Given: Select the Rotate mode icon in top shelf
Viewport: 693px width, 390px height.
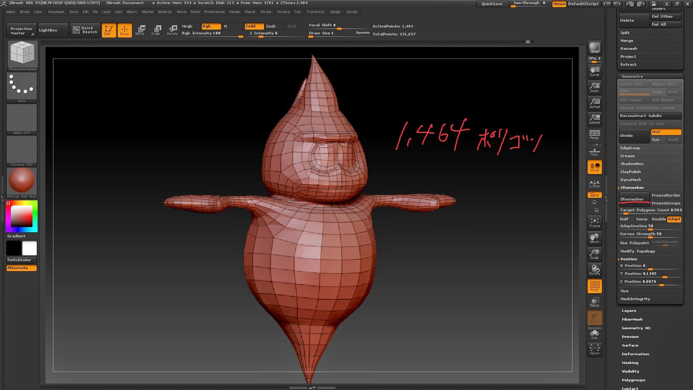Looking at the screenshot, I should [172, 30].
